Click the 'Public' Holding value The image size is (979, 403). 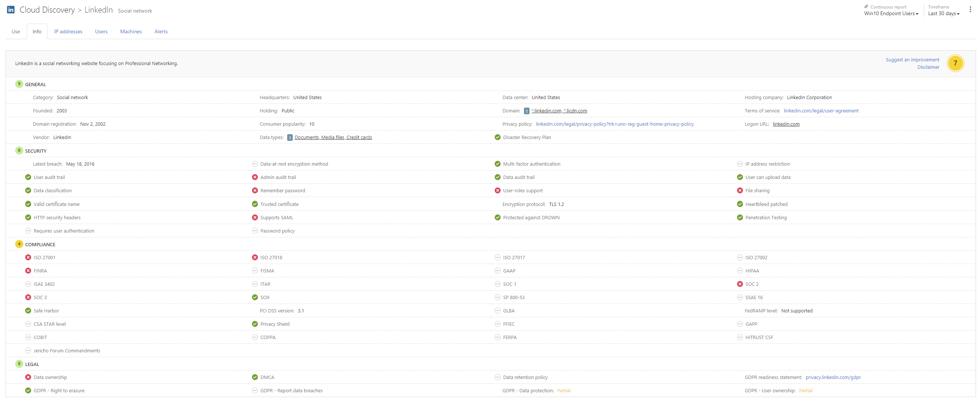click(x=288, y=111)
